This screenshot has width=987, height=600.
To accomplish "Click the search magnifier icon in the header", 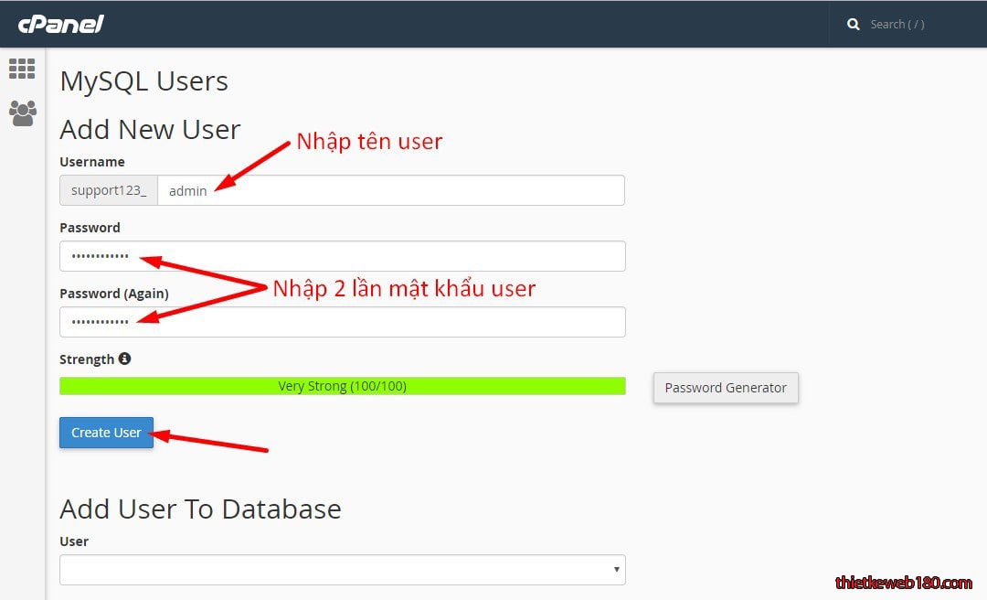I will (x=853, y=24).
